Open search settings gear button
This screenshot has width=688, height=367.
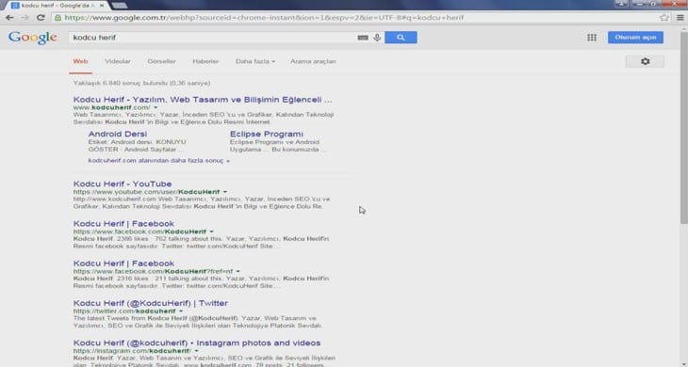(645, 61)
